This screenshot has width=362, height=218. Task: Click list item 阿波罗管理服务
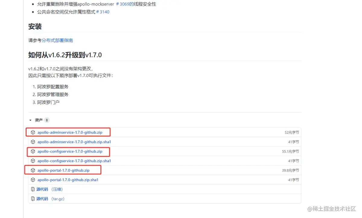pyautogui.click(x=53, y=95)
